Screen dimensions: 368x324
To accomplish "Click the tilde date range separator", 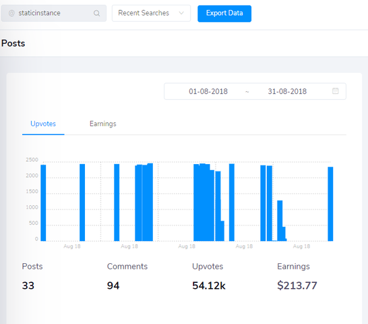I will [x=247, y=92].
